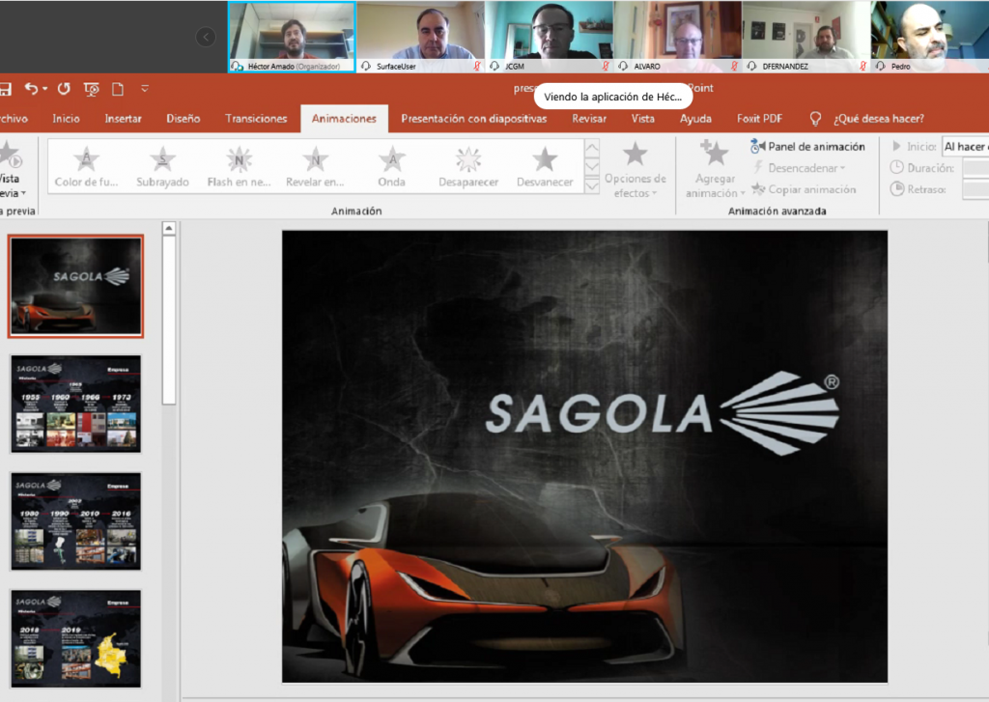989x702 pixels.
Task: Click the Duración clock icon
Action: point(896,167)
